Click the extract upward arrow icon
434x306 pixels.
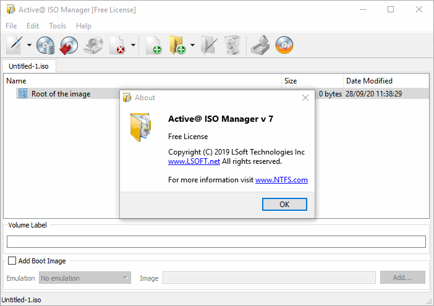click(x=260, y=45)
